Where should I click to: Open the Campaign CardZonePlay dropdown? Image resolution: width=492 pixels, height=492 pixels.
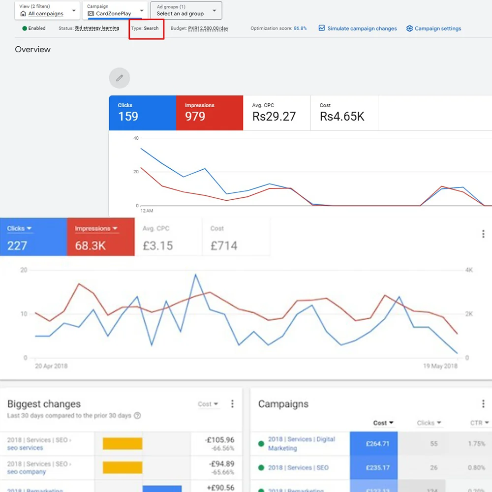click(x=141, y=10)
